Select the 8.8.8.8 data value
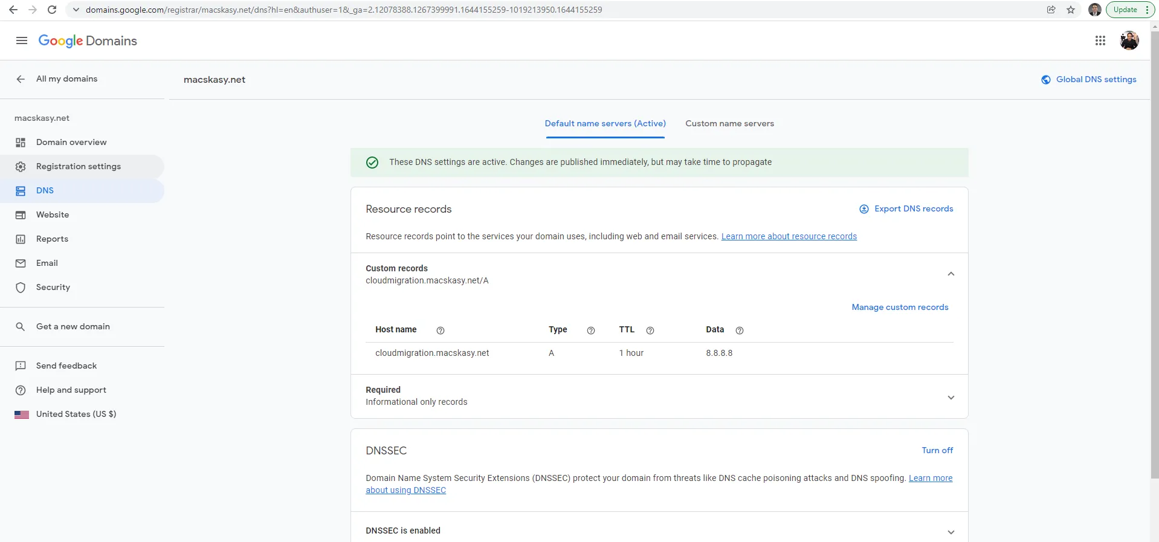 719,353
